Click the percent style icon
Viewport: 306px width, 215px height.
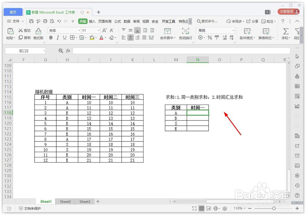(210, 37)
